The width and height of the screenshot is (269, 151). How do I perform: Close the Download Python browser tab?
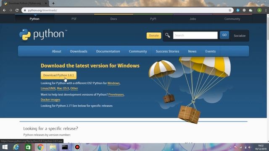[46, 3]
